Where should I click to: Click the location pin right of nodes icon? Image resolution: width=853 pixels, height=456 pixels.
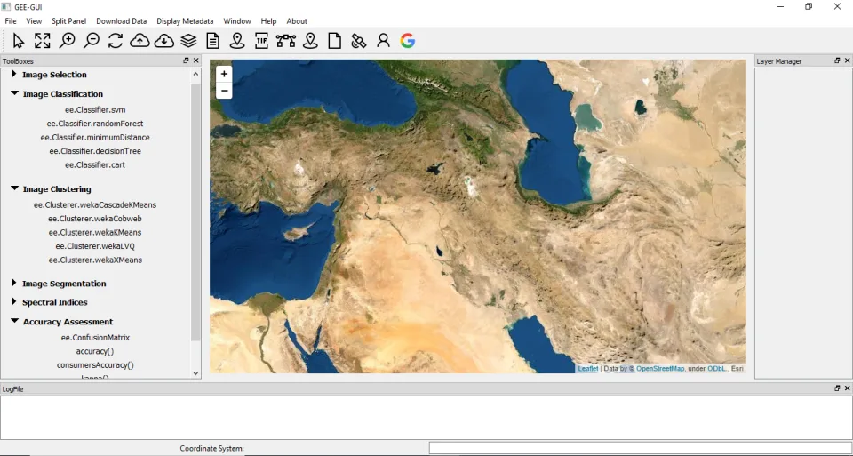[x=310, y=41]
